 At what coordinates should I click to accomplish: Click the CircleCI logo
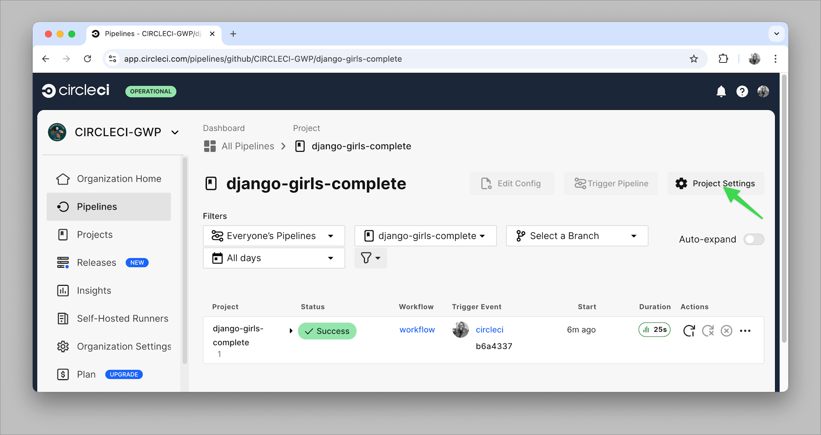point(76,91)
